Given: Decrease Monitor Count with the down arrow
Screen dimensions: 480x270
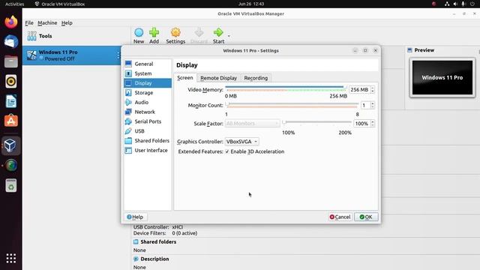Looking at the screenshot, I should 373,107.
